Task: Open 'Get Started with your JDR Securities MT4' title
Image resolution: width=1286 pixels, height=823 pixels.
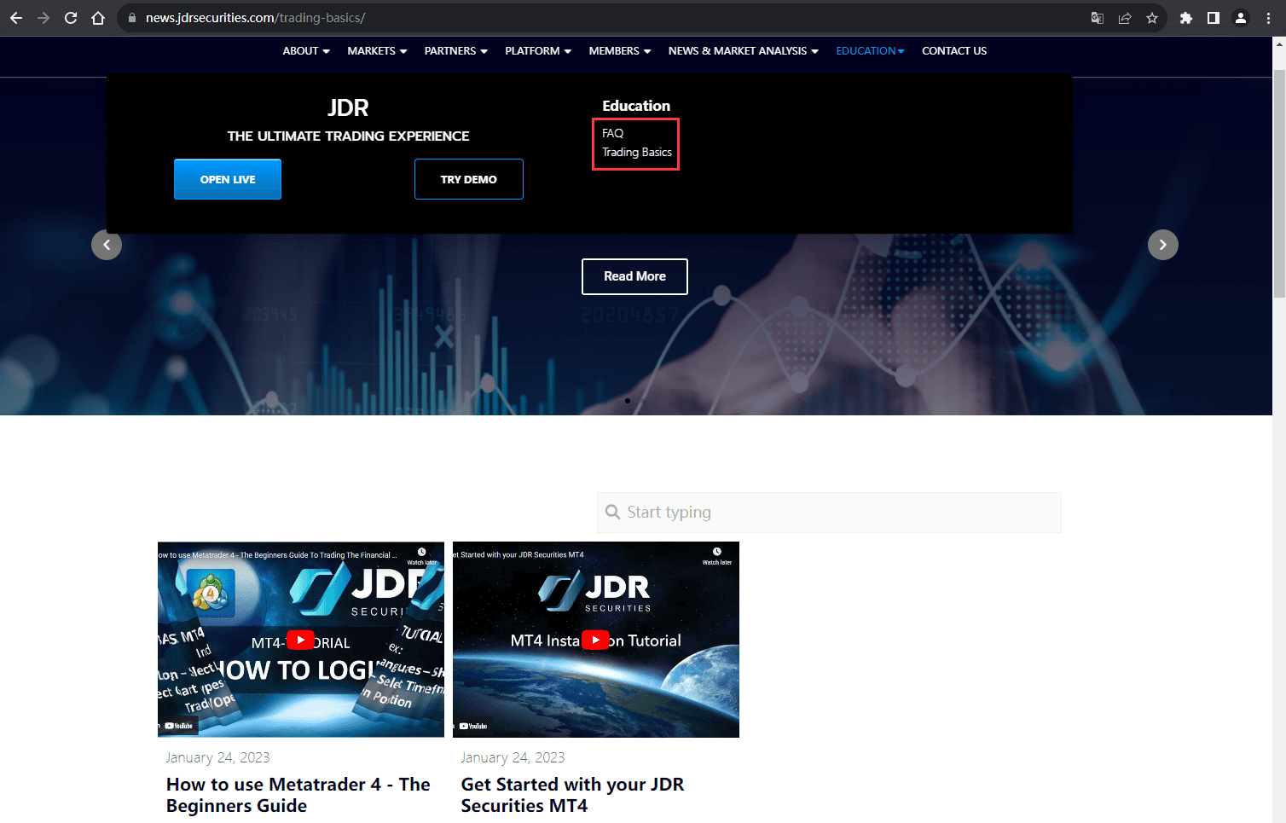Action: click(x=572, y=795)
